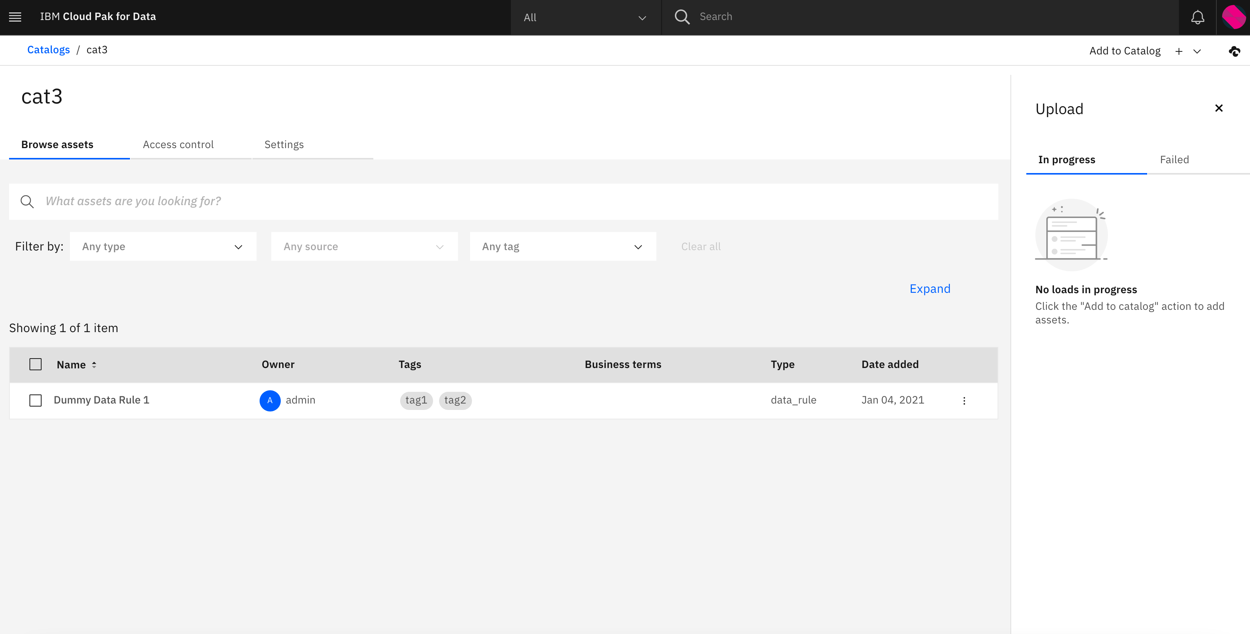Open the hamburger navigation menu

pyautogui.click(x=15, y=17)
